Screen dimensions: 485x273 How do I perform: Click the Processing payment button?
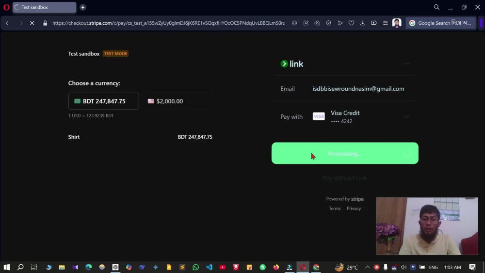pos(345,153)
